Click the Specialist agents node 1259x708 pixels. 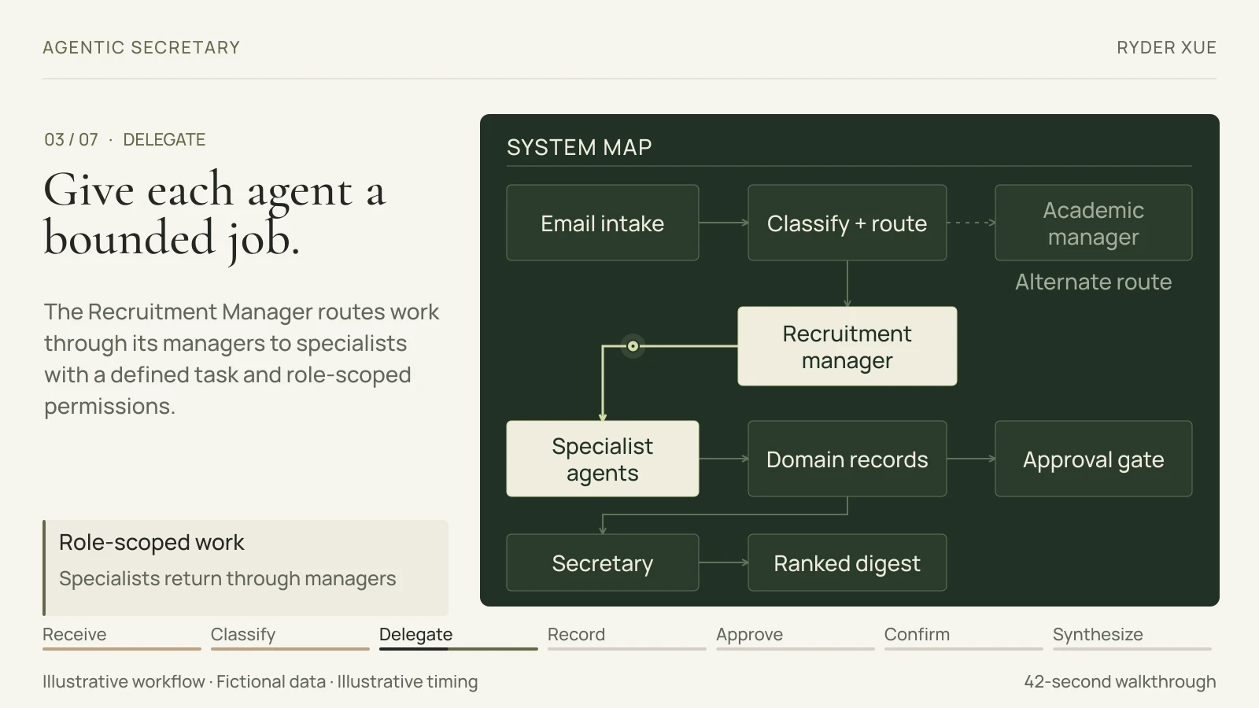603,459
